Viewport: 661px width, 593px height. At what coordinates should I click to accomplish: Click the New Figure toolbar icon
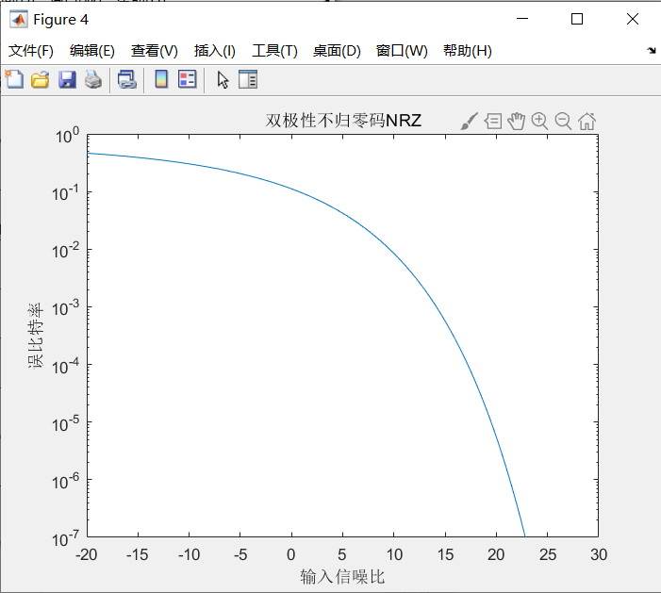pos(15,79)
